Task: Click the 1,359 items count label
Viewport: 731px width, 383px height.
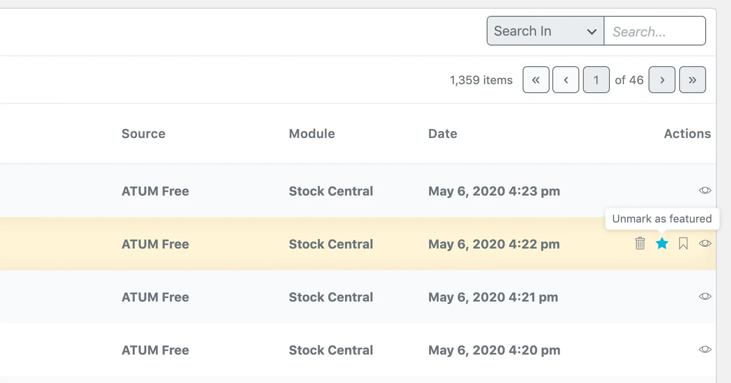Action: click(481, 80)
